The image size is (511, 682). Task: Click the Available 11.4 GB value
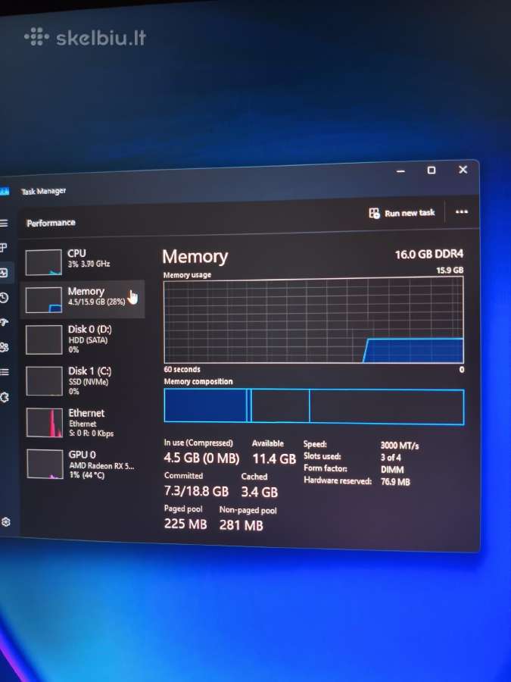coord(274,458)
